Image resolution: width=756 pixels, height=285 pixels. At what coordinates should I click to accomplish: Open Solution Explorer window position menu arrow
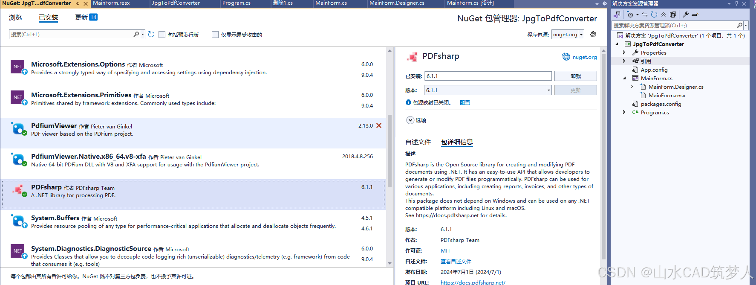[729, 3]
